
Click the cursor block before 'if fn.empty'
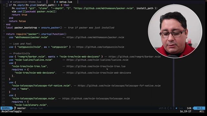point(7,5)
